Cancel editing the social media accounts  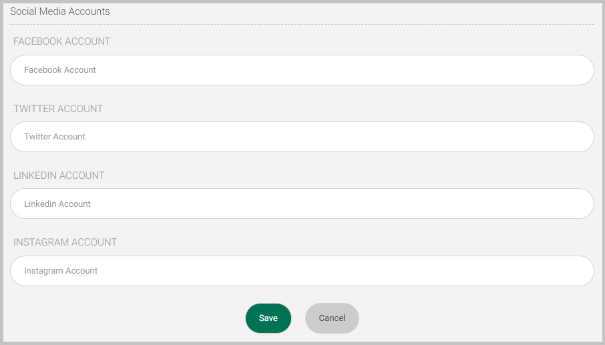[x=332, y=318]
